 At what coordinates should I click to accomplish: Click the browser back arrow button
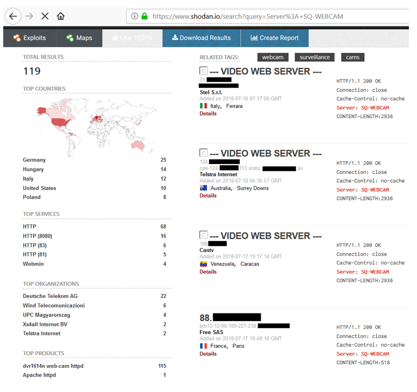13,16
